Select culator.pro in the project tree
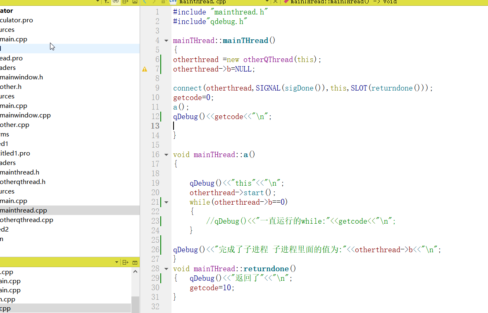The height and width of the screenshot is (313, 488). pyautogui.click(x=17, y=20)
